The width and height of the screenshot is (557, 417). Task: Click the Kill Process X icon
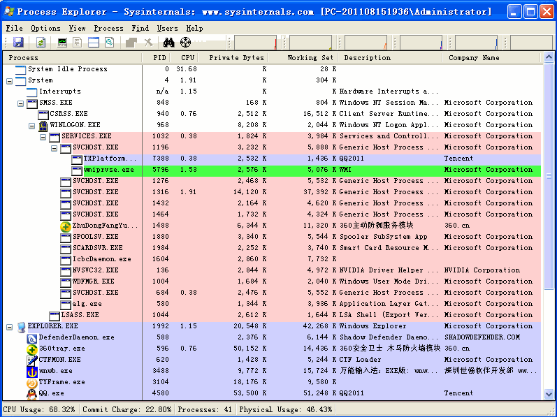click(148, 43)
